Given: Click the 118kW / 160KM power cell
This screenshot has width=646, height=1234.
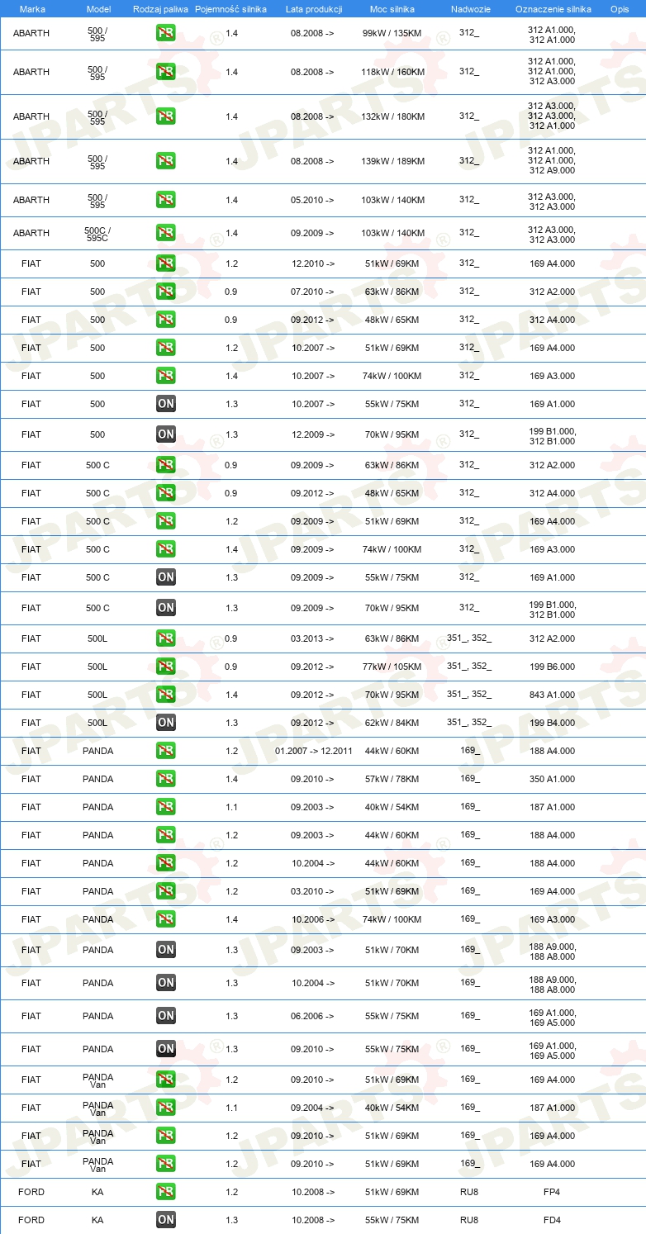Looking at the screenshot, I should 392,72.
